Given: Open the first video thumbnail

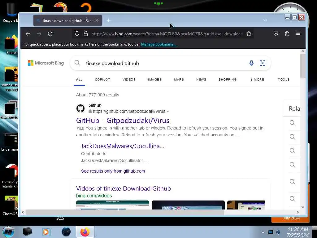Looking at the screenshot, I should tap(113, 205).
